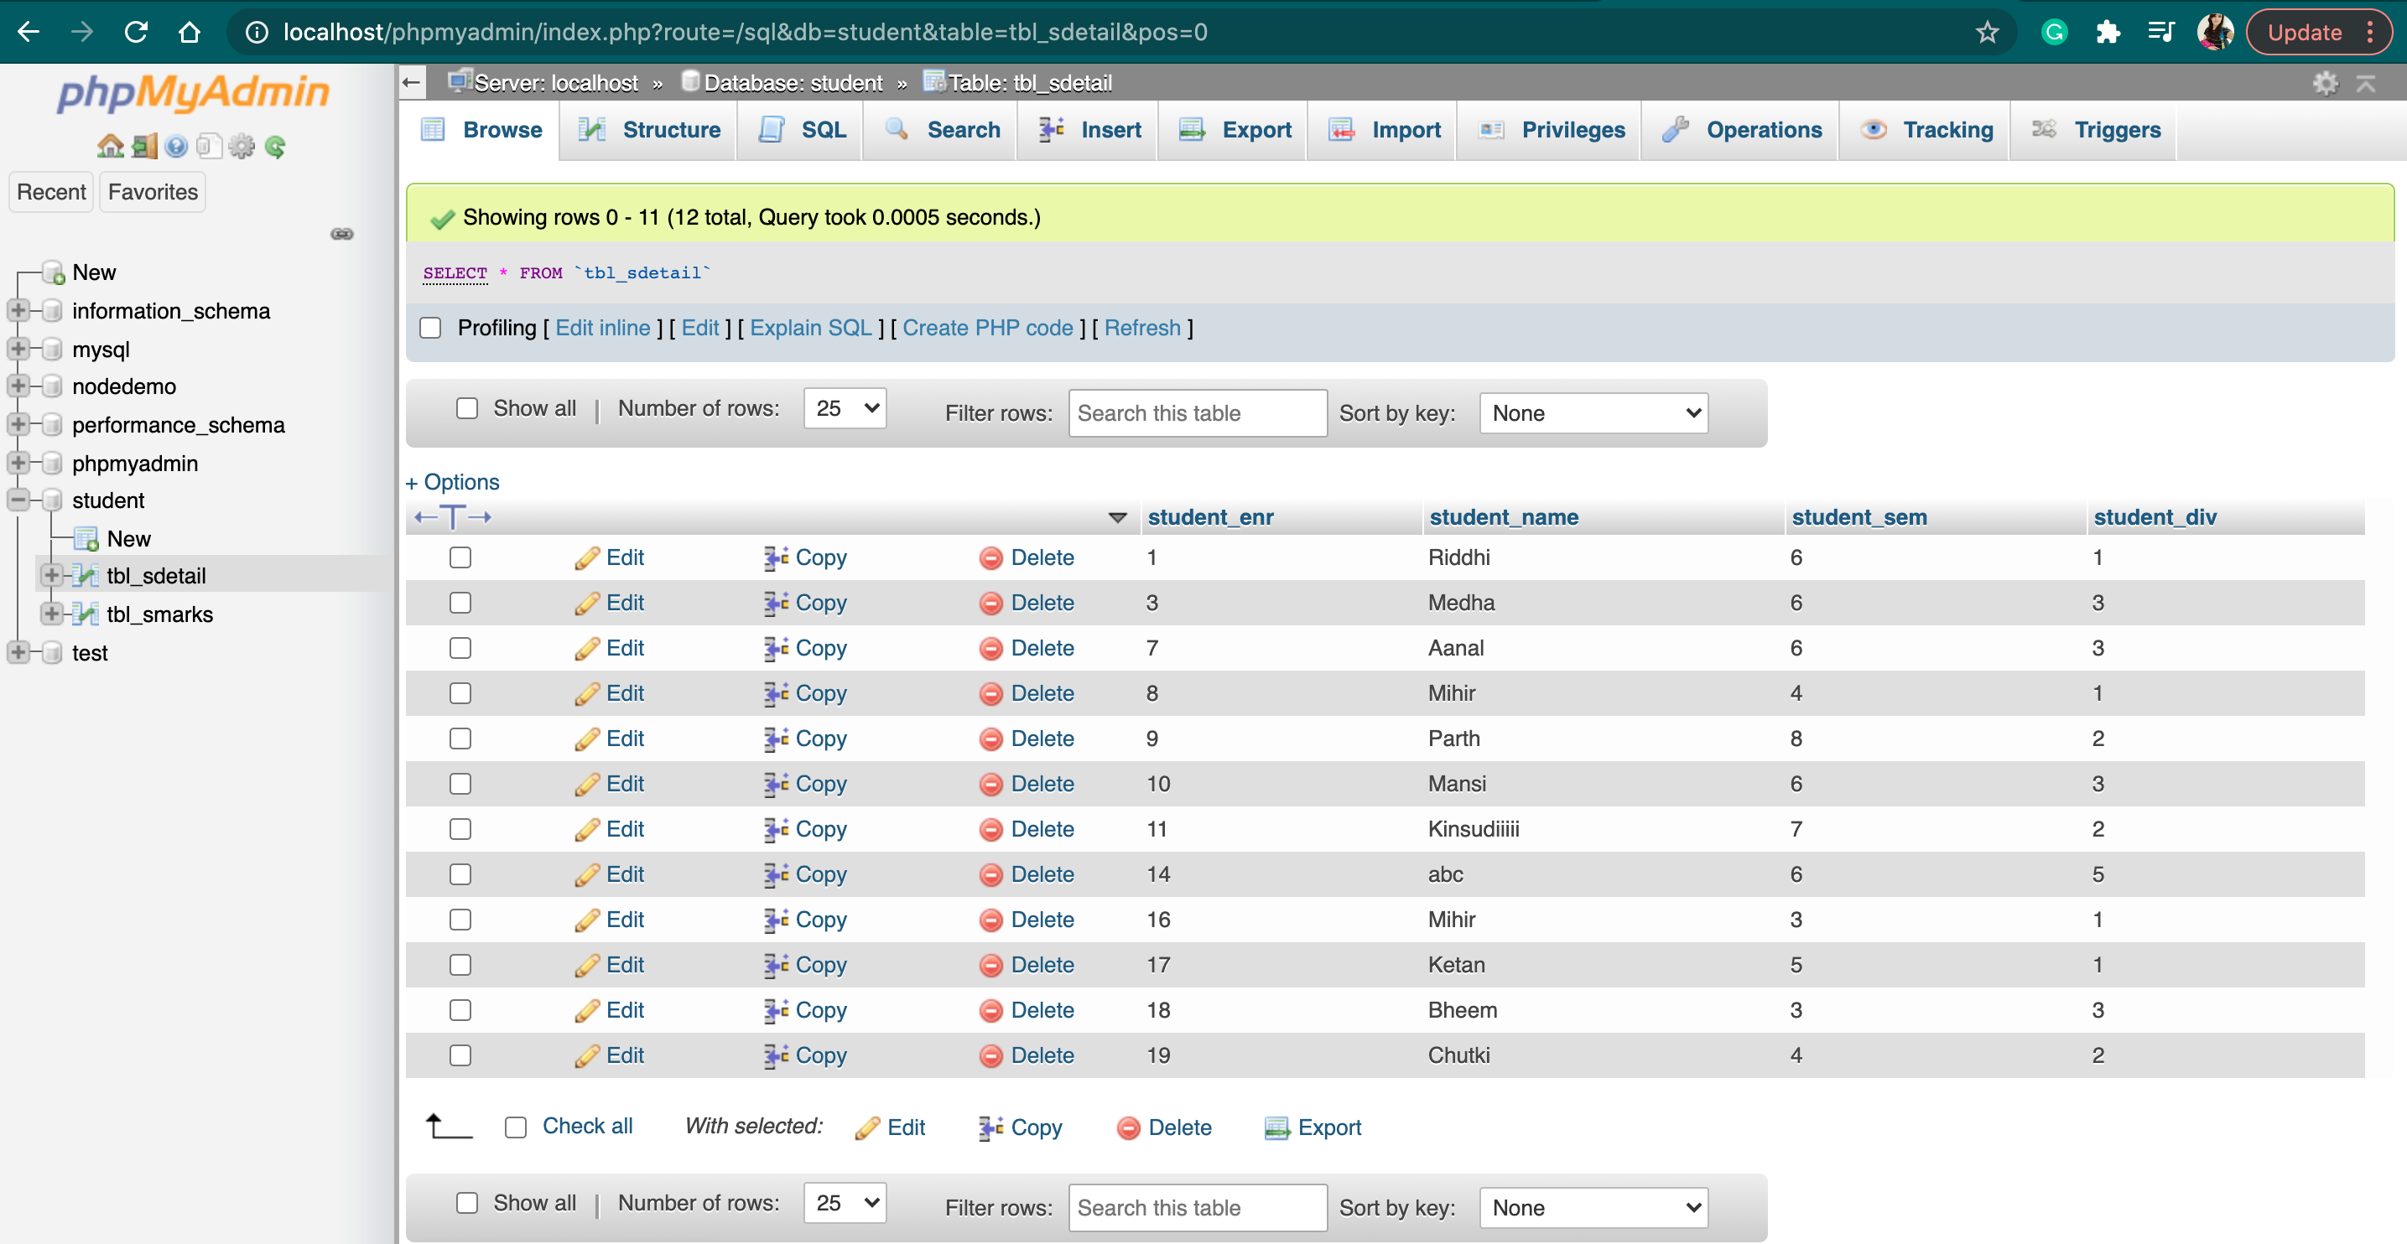Click the Edit inline link
The width and height of the screenshot is (2407, 1244).
(603, 329)
